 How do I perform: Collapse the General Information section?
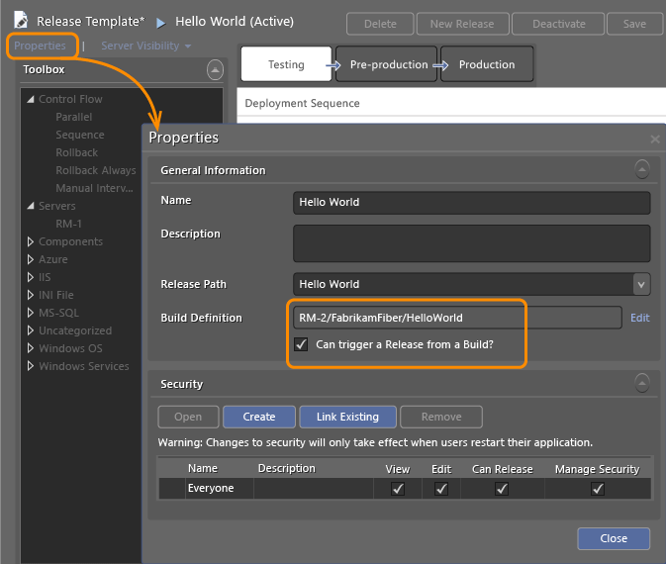point(642,169)
